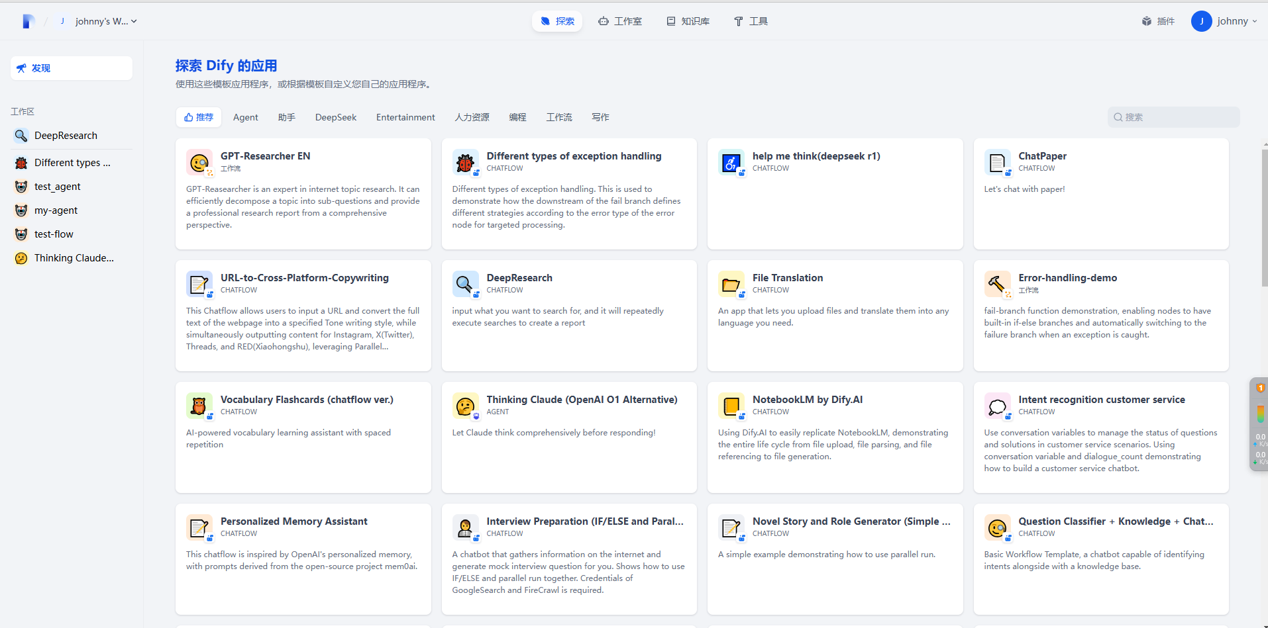Open test-flow in the sidebar
1268x628 pixels.
72,234
